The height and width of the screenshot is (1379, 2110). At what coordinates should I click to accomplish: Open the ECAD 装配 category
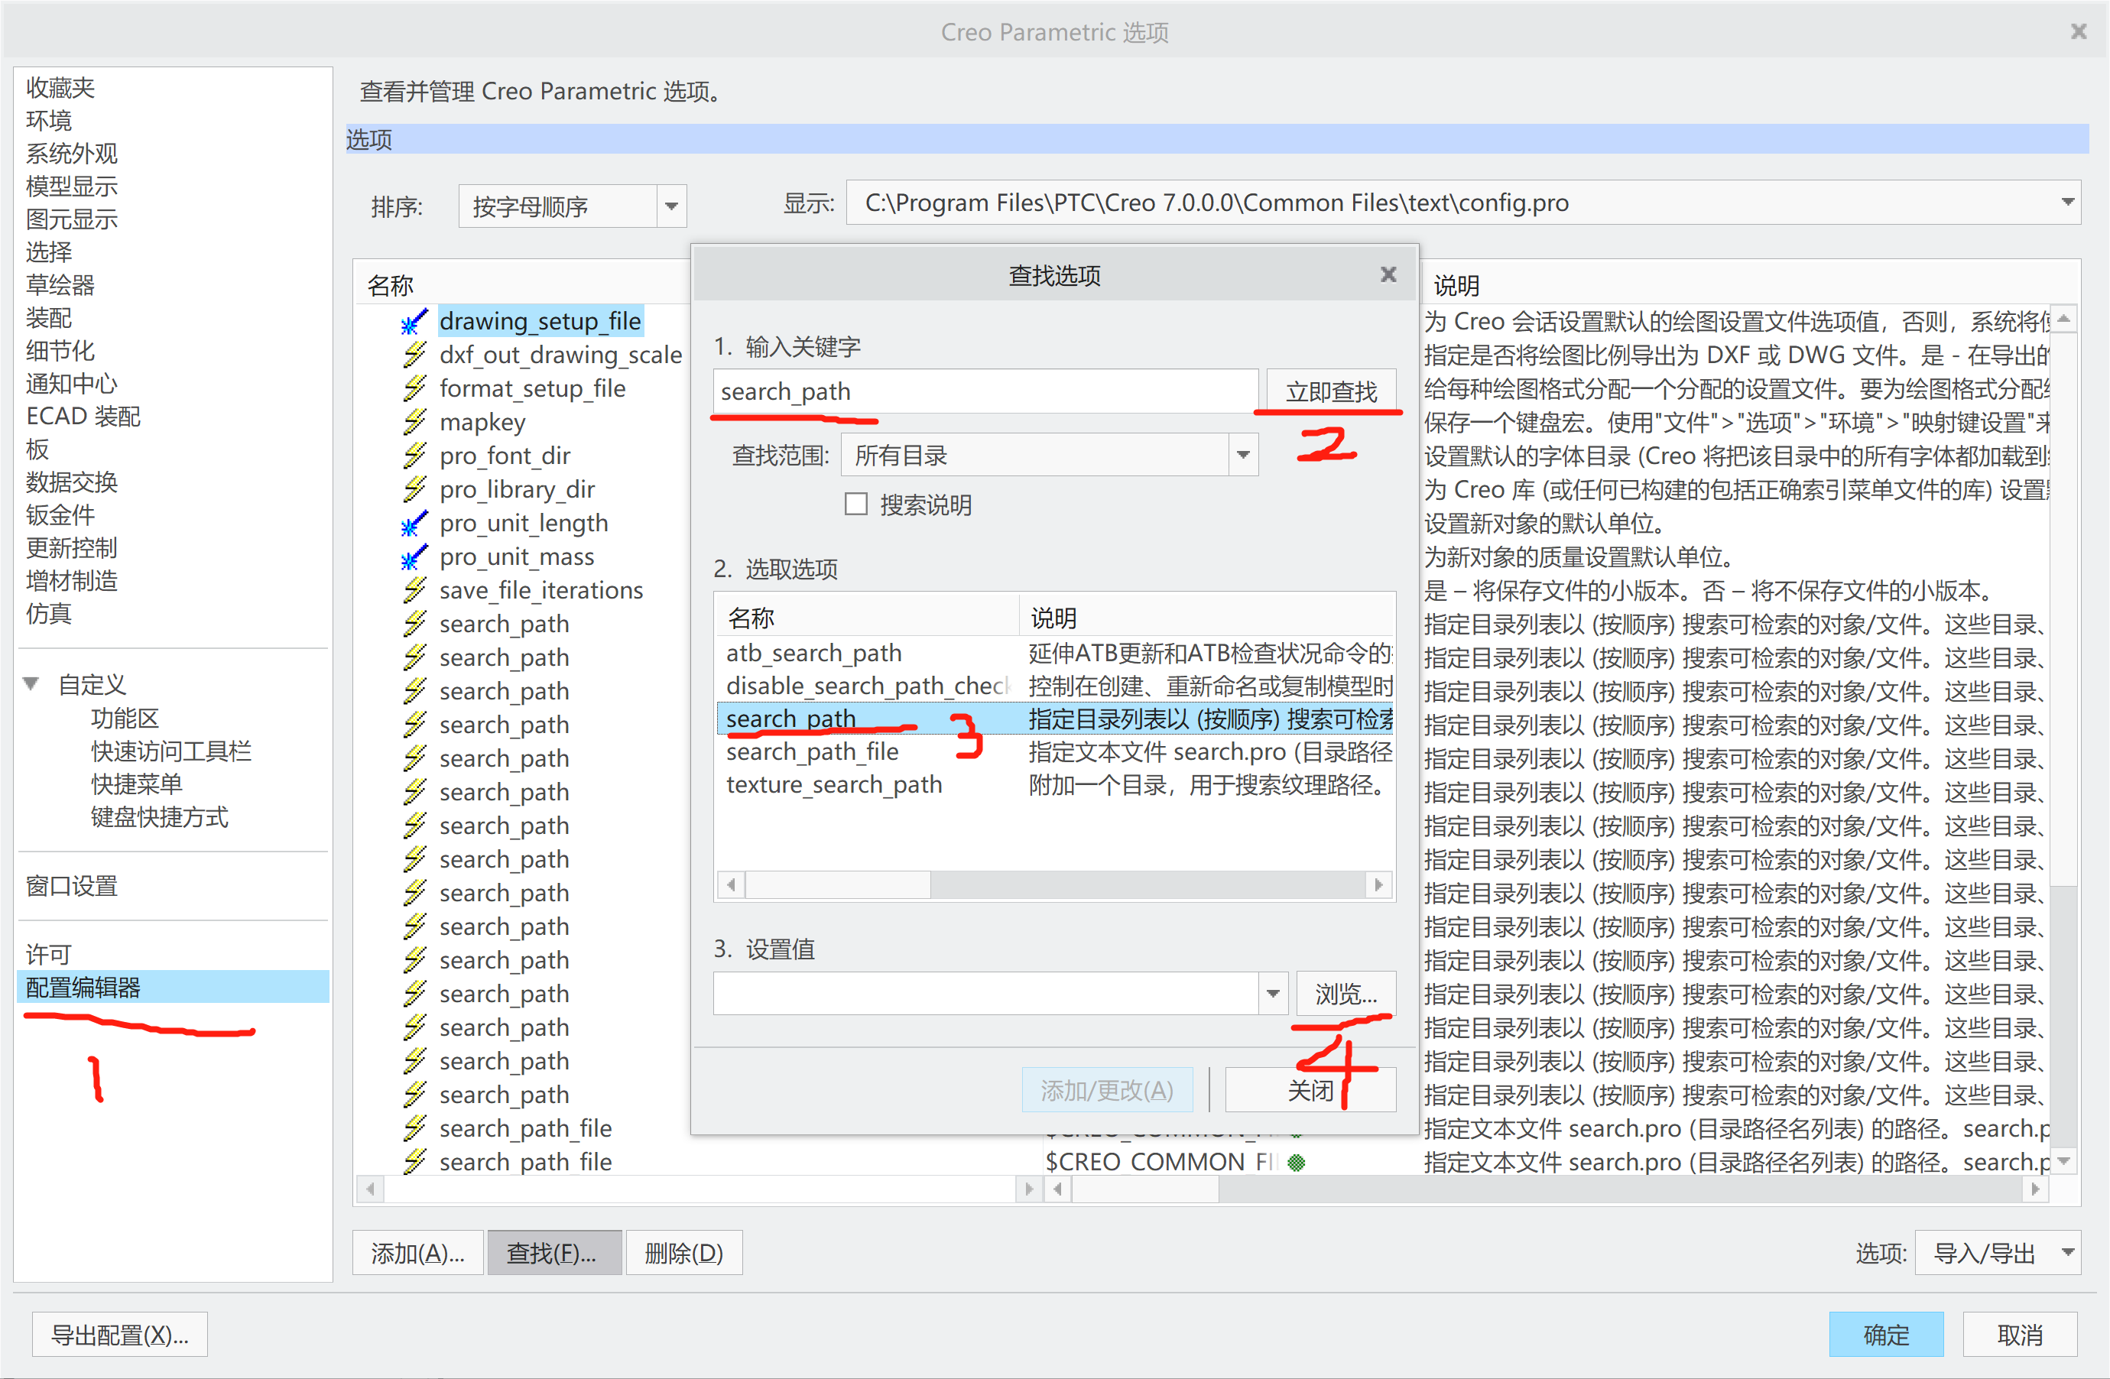(x=83, y=417)
